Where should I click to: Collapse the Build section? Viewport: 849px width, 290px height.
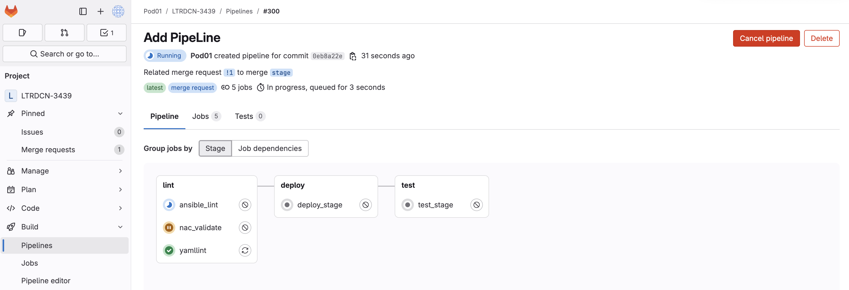[x=120, y=227]
